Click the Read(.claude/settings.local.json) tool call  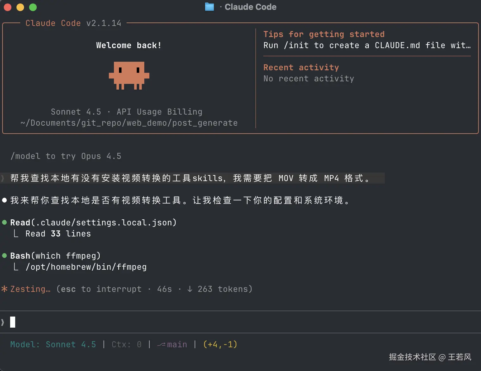point(93,223)
